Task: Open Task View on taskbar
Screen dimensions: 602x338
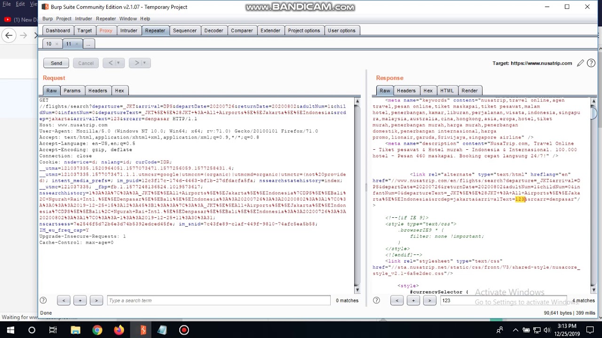Action: point(53,330)
